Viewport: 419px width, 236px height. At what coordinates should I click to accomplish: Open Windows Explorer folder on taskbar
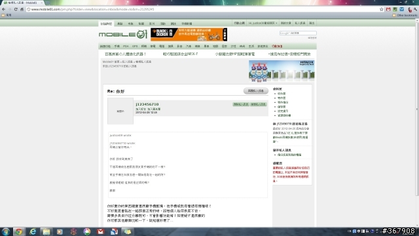[x=46, y=231]
